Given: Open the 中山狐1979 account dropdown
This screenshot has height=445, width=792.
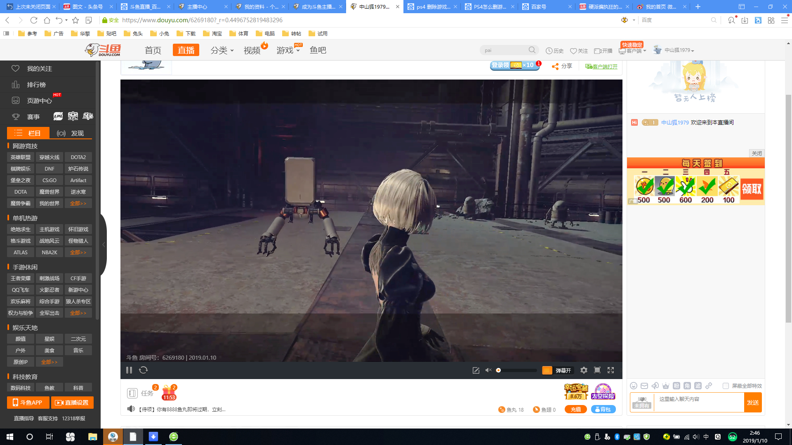Looking at the screenshot, I should click(679, 50).
